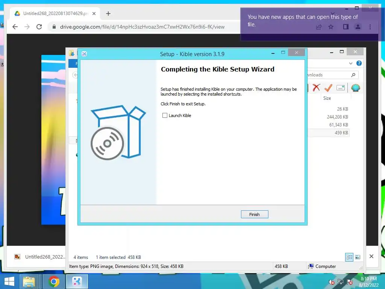This screenshot has width=385, height=289.
Task: Close the File Explorer window
Action: (355, 52)
